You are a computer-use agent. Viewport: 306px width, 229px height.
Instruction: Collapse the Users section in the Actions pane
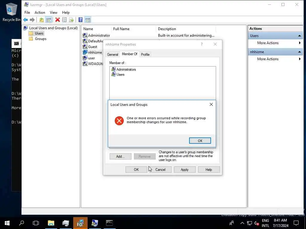[299, 36]
